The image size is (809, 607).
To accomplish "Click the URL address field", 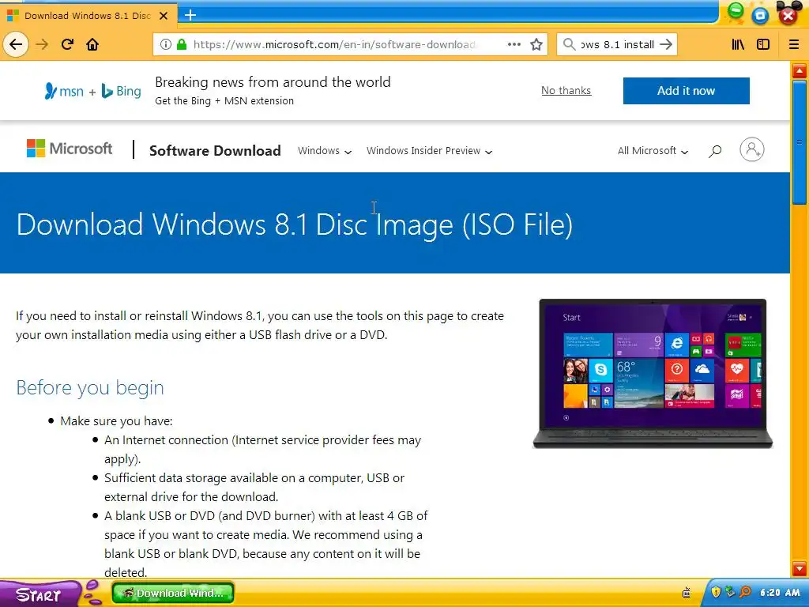I will [x=335, y=44].
